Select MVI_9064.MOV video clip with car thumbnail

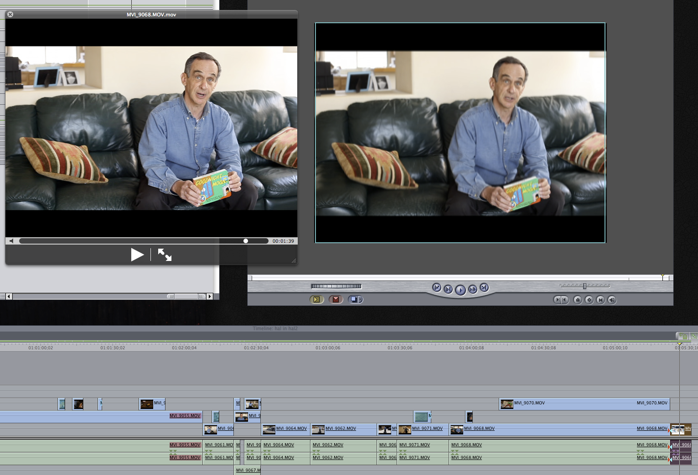pyautogui.click(x=286, y=429)
